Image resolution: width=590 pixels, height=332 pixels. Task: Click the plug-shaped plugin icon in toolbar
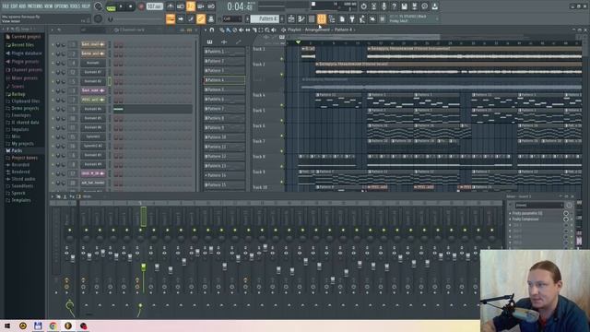(x=352, y=18)
